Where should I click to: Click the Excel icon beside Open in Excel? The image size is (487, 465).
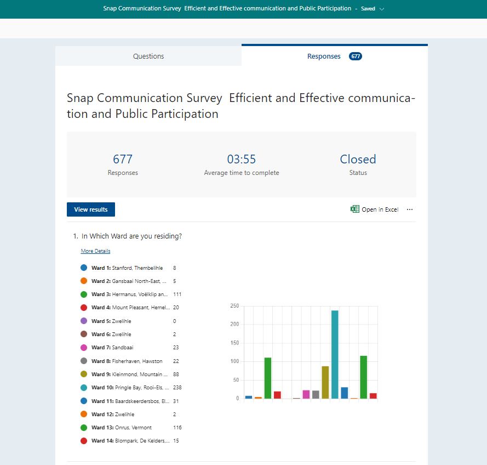click(x=355, y=209)
